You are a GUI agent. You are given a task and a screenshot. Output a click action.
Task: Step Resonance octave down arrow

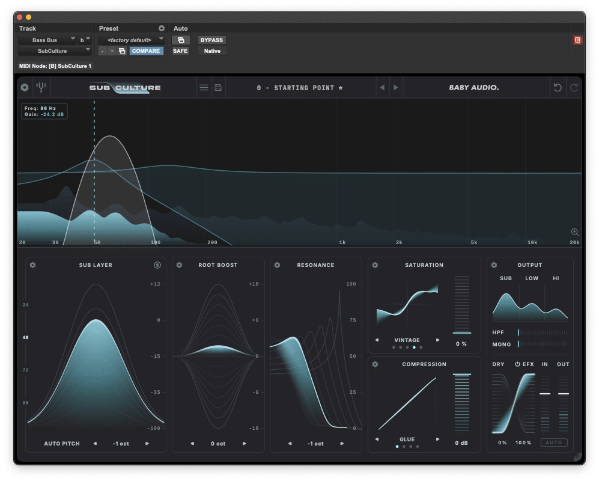tap(290, 444)
